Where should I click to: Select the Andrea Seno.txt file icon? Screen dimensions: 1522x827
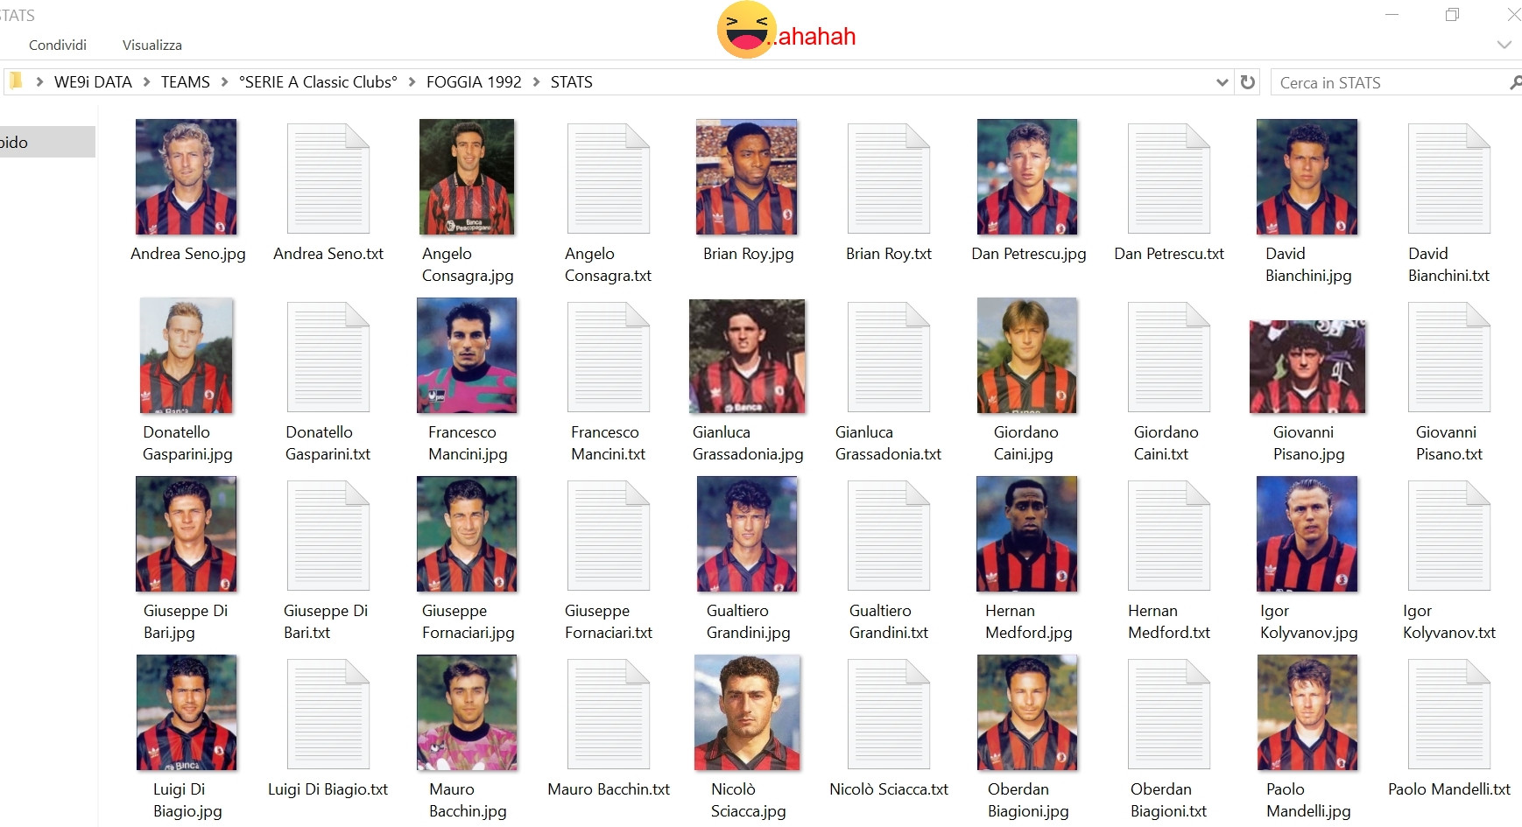point(328,179)
